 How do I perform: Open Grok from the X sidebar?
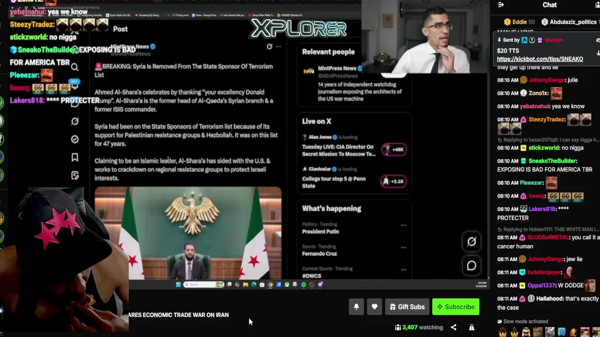click(x=75, y=122)
